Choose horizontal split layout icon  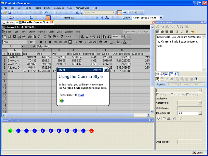click(x=124, y=13)
